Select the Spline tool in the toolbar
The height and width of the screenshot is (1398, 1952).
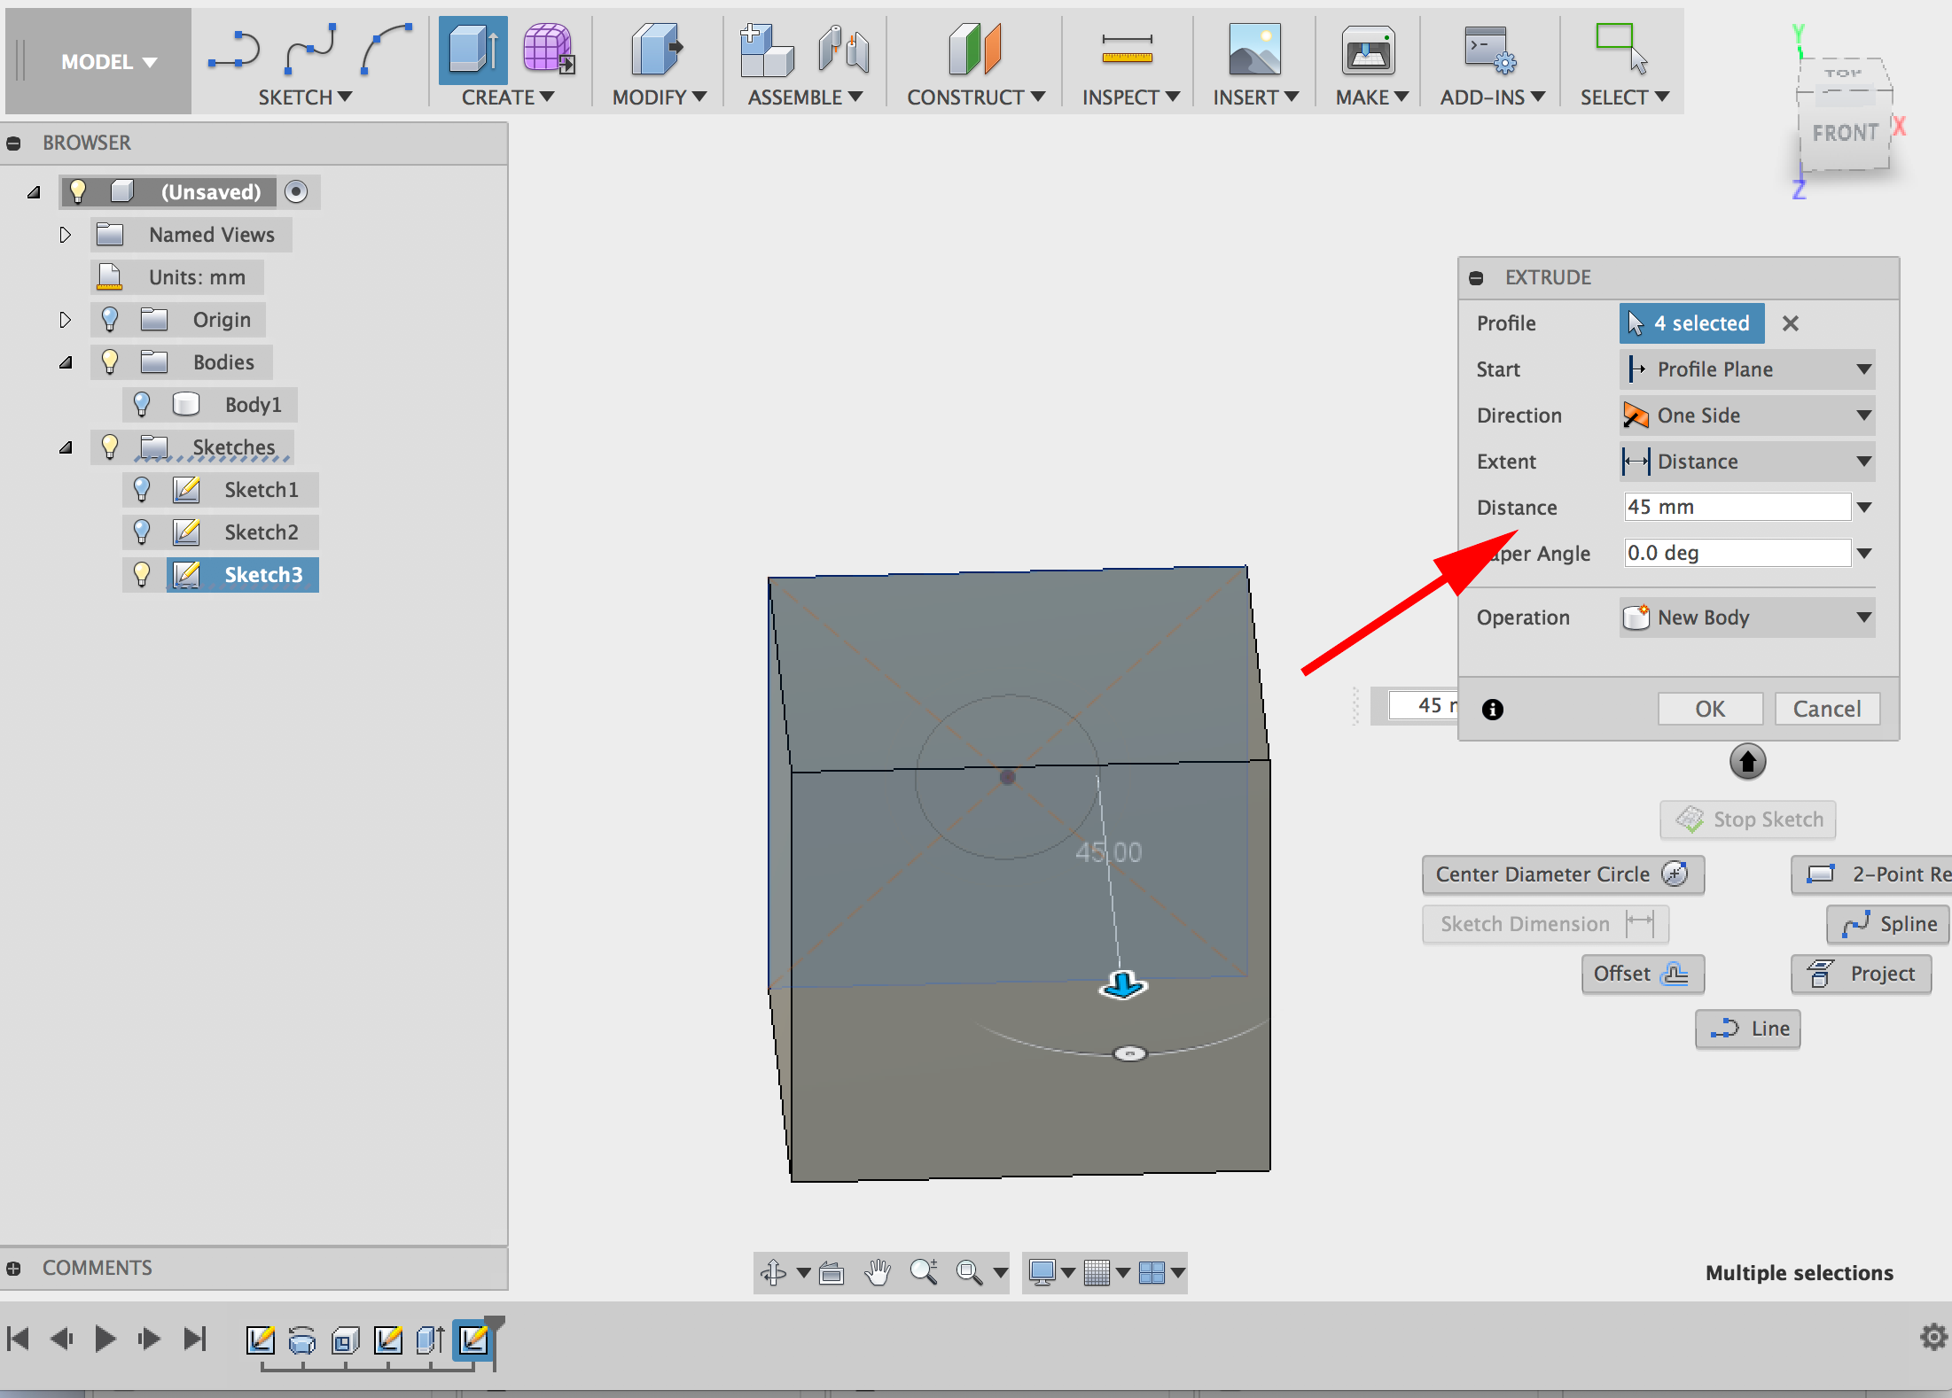click(x=310, y=49)
